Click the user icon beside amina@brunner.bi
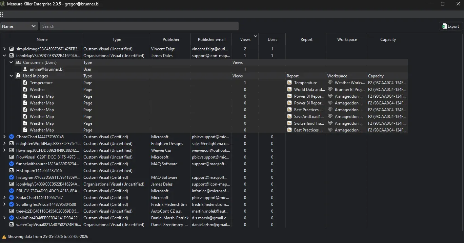This screenshot has height=243, width=464. coord(25,69)
